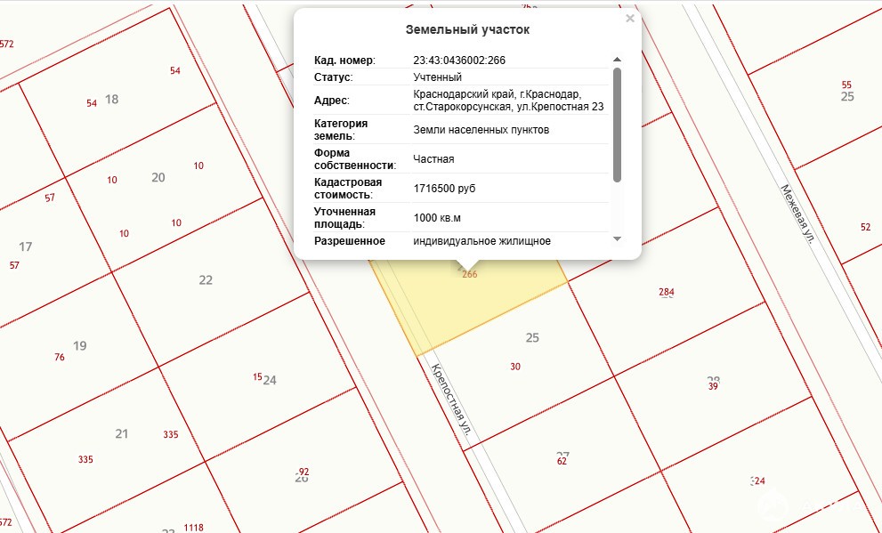Select parcel labeled 1118 at bottom

(x=194, y=528)
